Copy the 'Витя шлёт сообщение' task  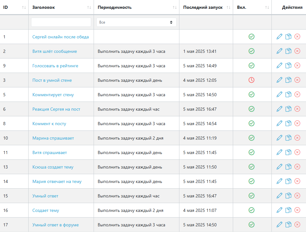coord(288,51)
